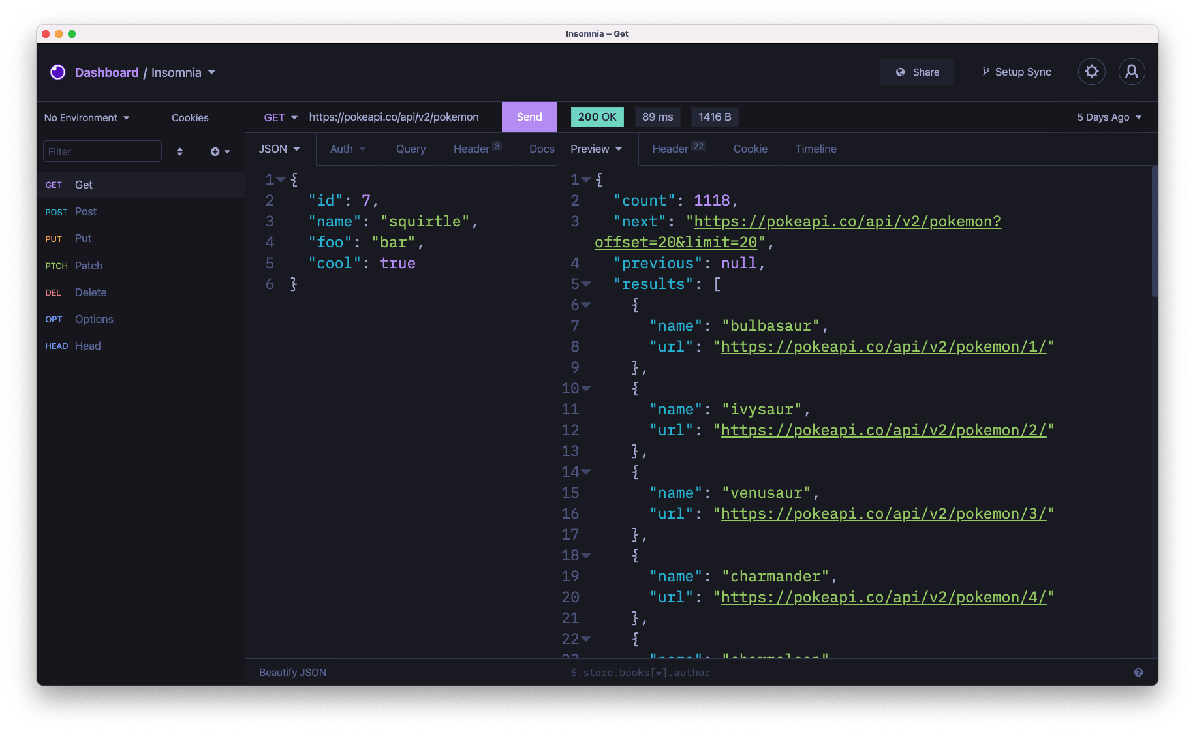Collapse request body line 1 fold arrow
The height and width of the screenshot is (734, 1195).
pyautogui.click(x=281, y=179)
